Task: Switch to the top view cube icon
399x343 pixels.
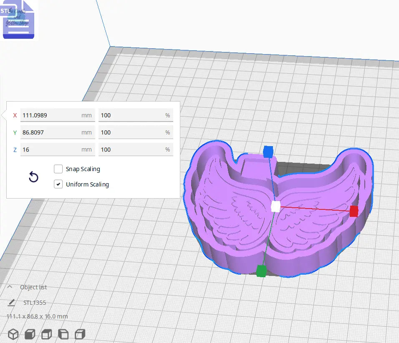Action: 46,334
